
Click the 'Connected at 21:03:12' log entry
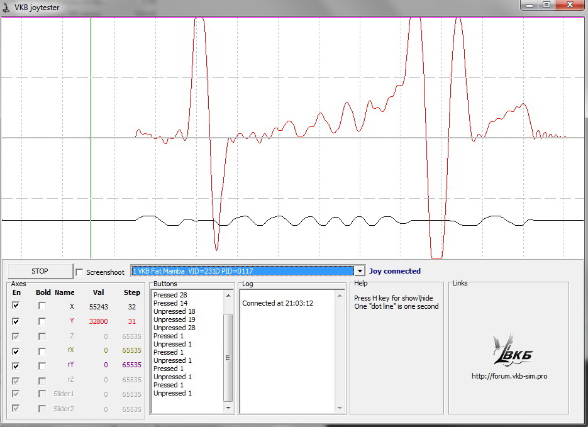click(277, 303)
